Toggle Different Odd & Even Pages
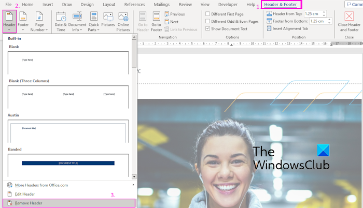The height and width of the screenshot is (208, 363). tap(208, 21)
